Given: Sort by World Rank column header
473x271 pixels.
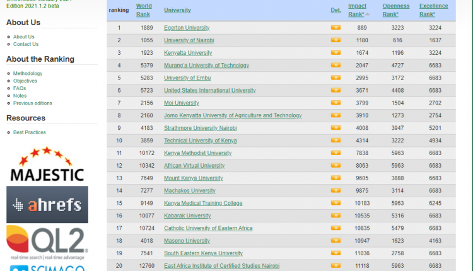Looking at the screenshot, I should coord(143,10).
